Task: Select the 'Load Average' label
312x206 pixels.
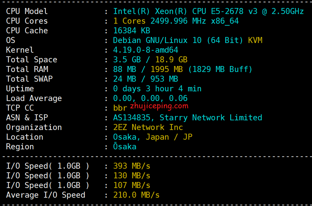Action: pyautogui.click(x=34, y=99)
